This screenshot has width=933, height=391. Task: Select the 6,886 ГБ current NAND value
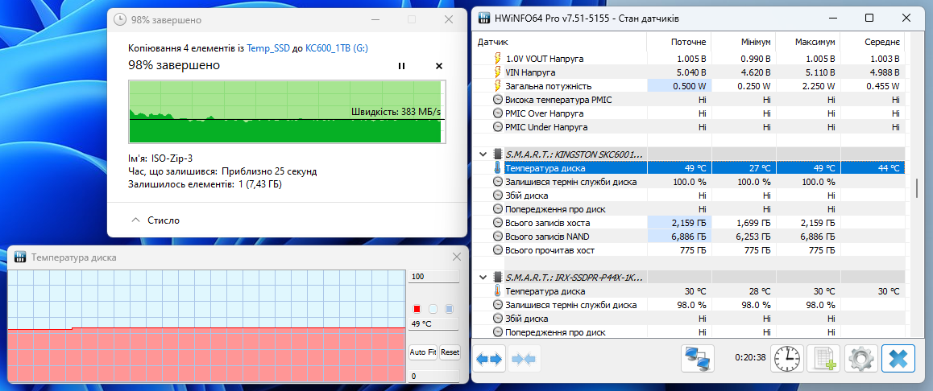click(x=690, y=237)
